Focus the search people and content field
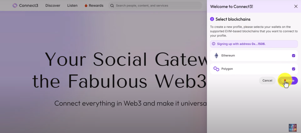This screenshot has height=133, width=301. tap(156, 6)
